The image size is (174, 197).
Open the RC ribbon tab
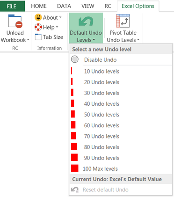[x=108, y=6]
